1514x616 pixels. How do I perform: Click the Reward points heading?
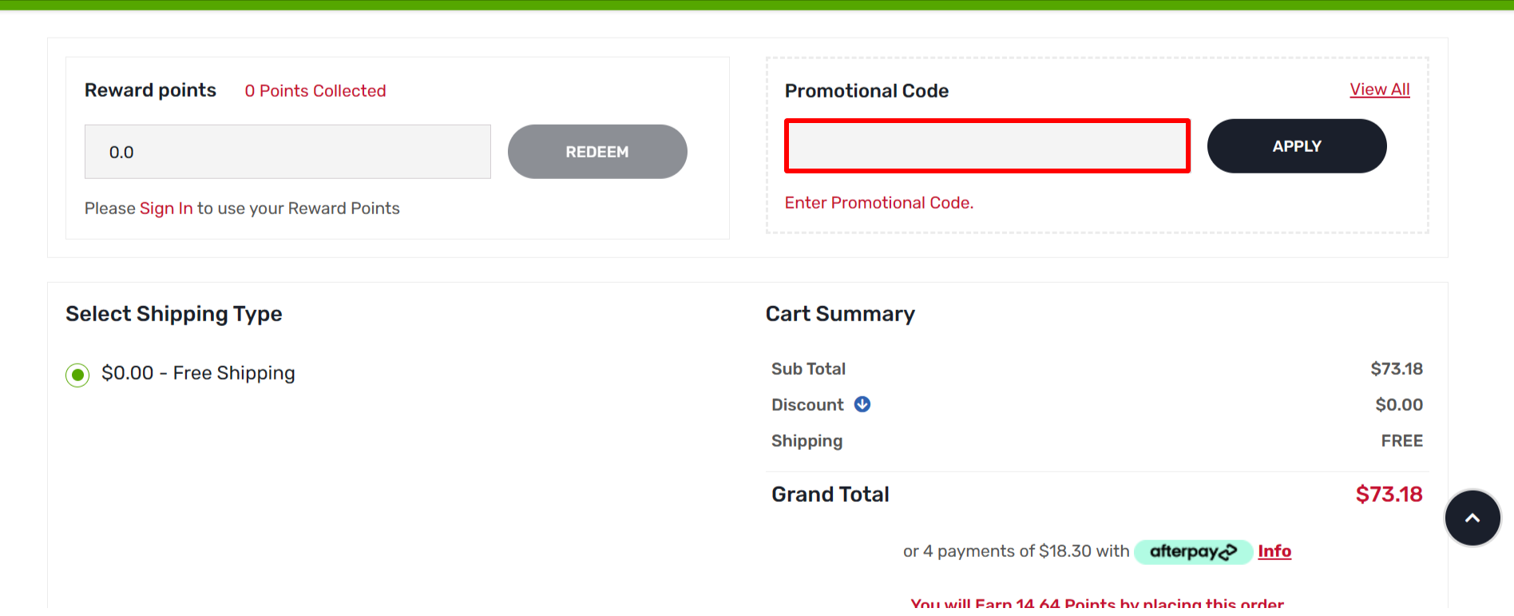click(x=150, y=89)
